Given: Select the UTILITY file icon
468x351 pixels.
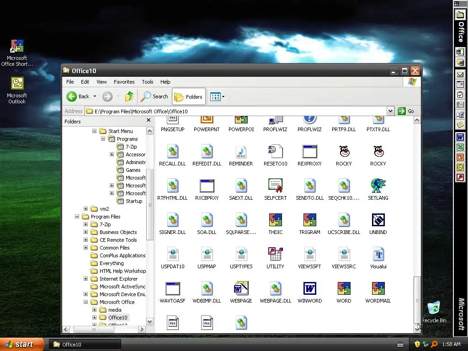Looking at the screenshot, I should (275, 254).
